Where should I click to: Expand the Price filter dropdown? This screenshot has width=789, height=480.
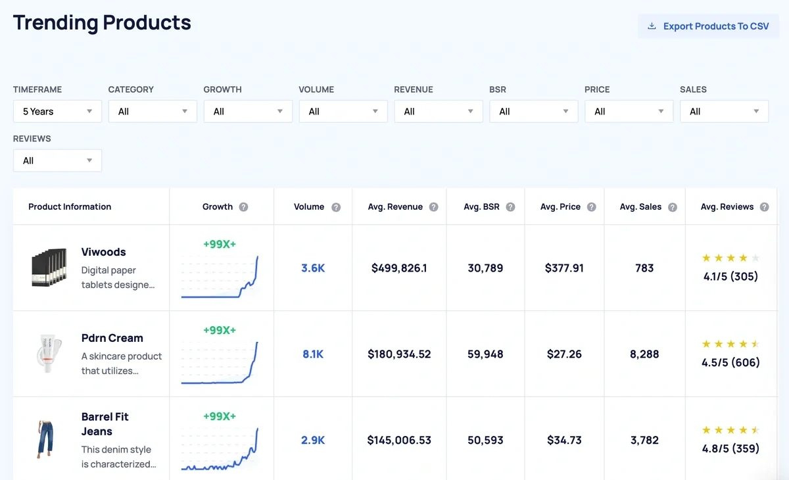(x=629, y=112)
